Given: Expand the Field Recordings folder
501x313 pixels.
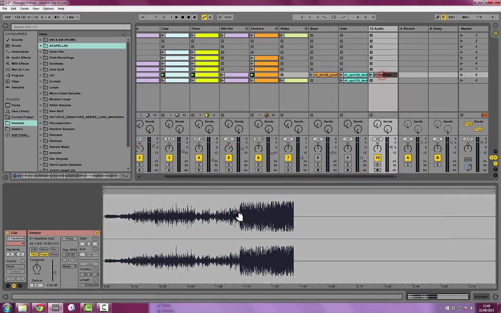Looking at the screenshot, I should 40,58.
